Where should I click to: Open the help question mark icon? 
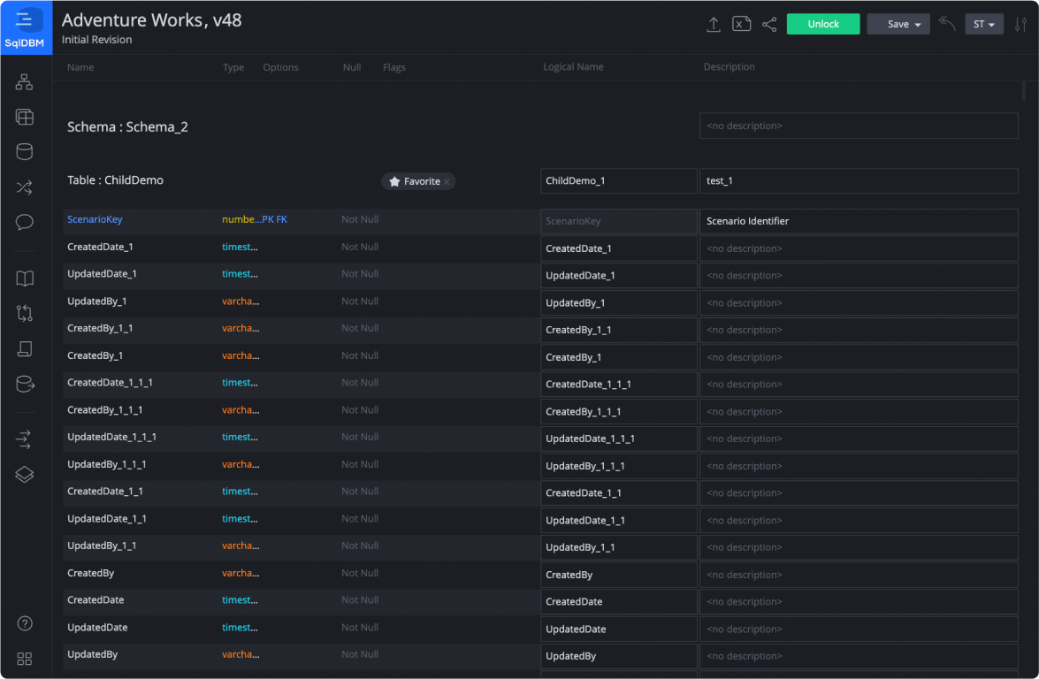tap(25, 624)
